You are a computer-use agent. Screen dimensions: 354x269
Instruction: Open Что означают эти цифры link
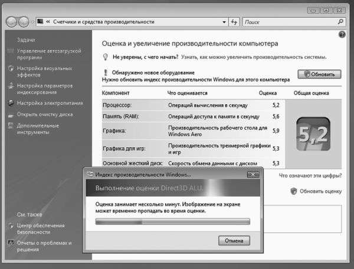[x=310, y=175]
